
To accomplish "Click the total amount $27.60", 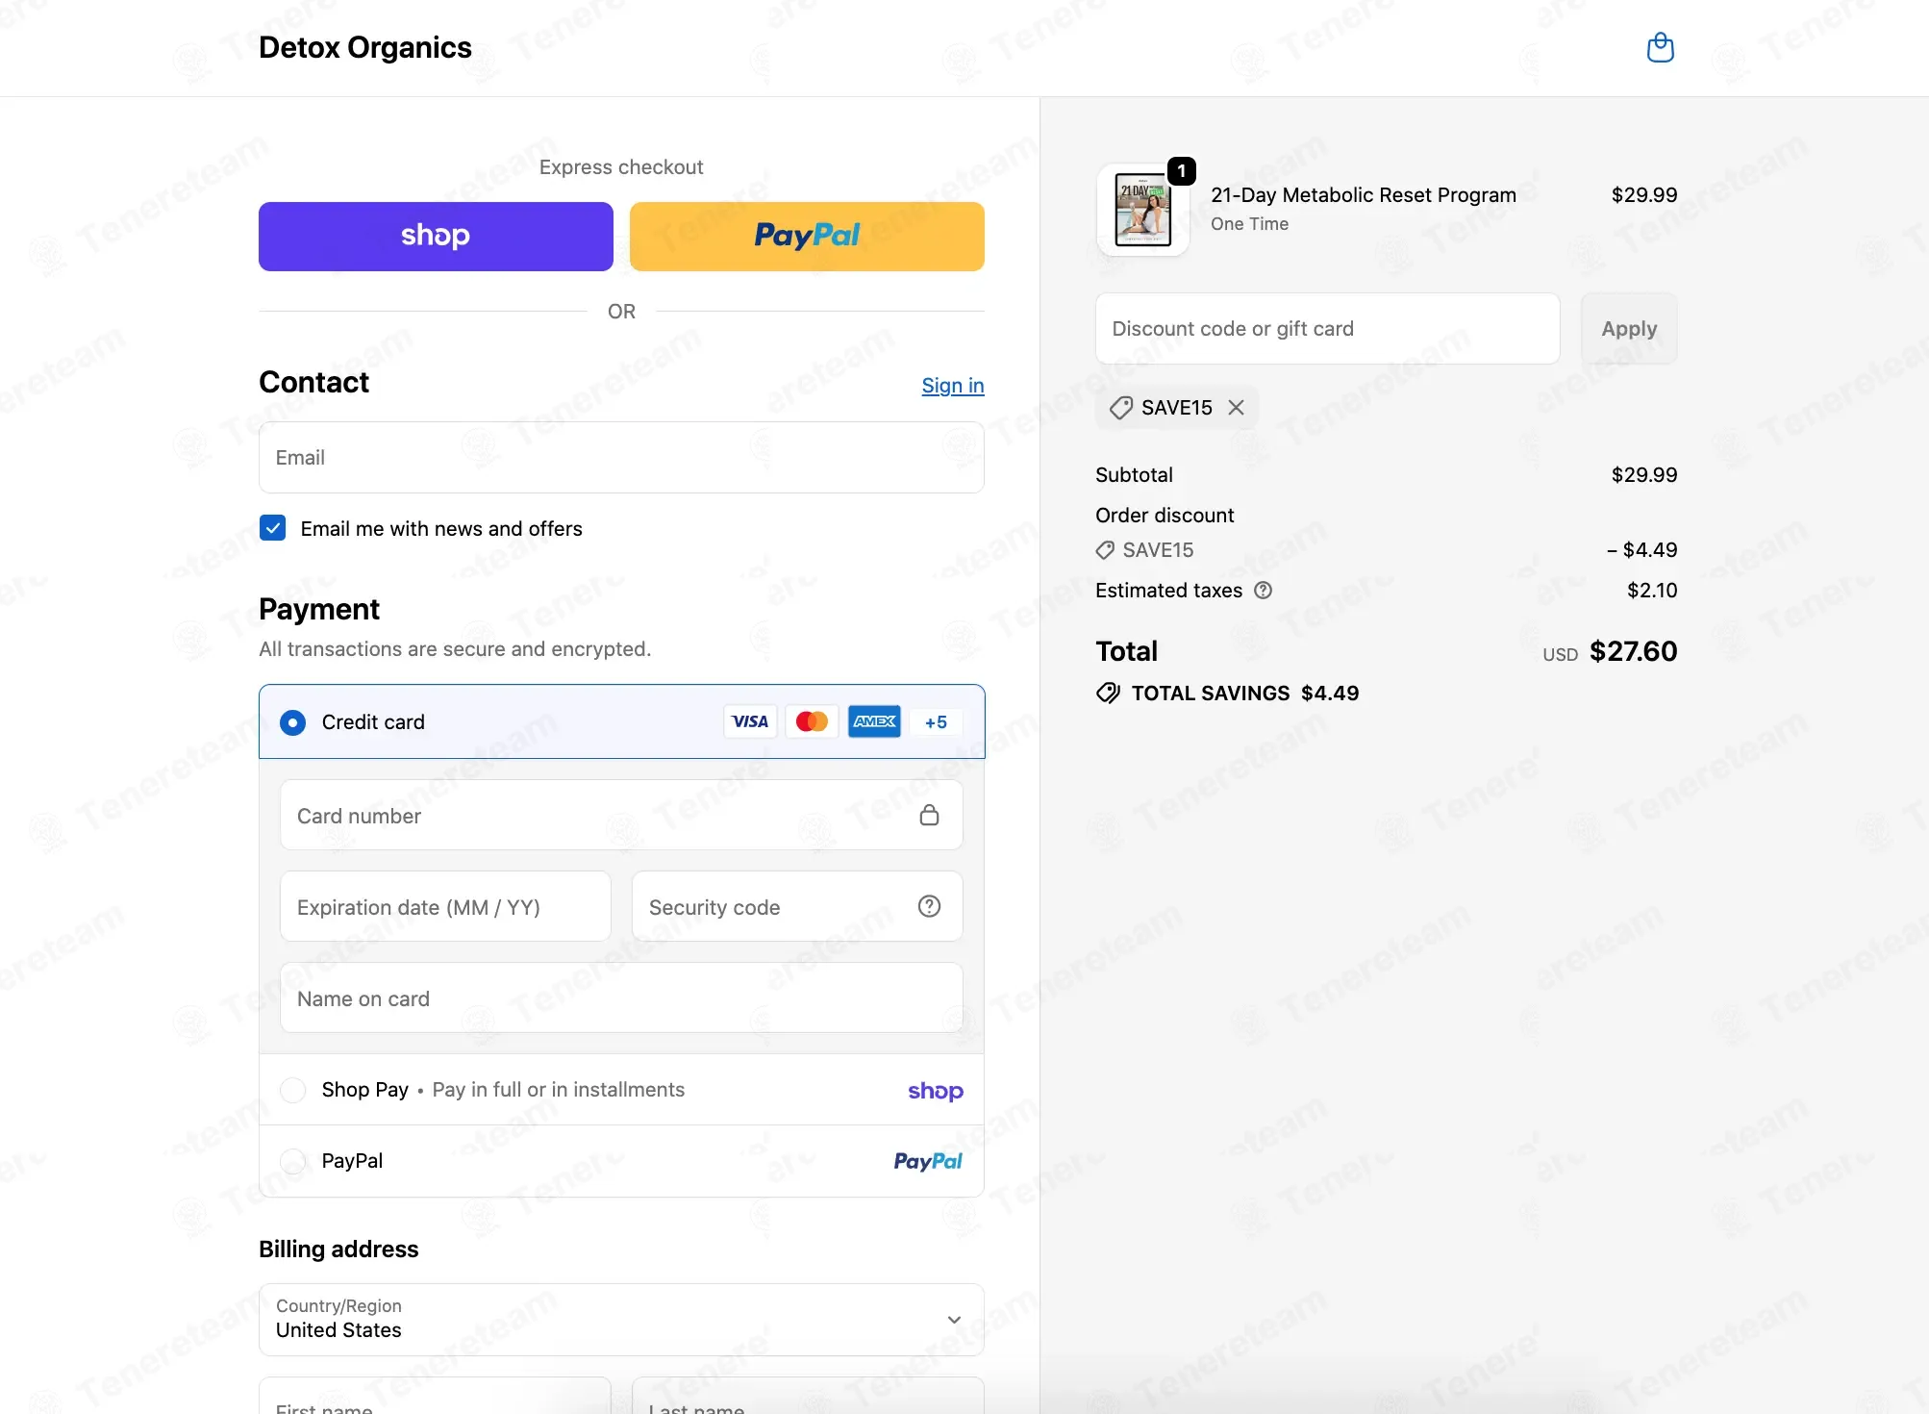I will 1633,651.
